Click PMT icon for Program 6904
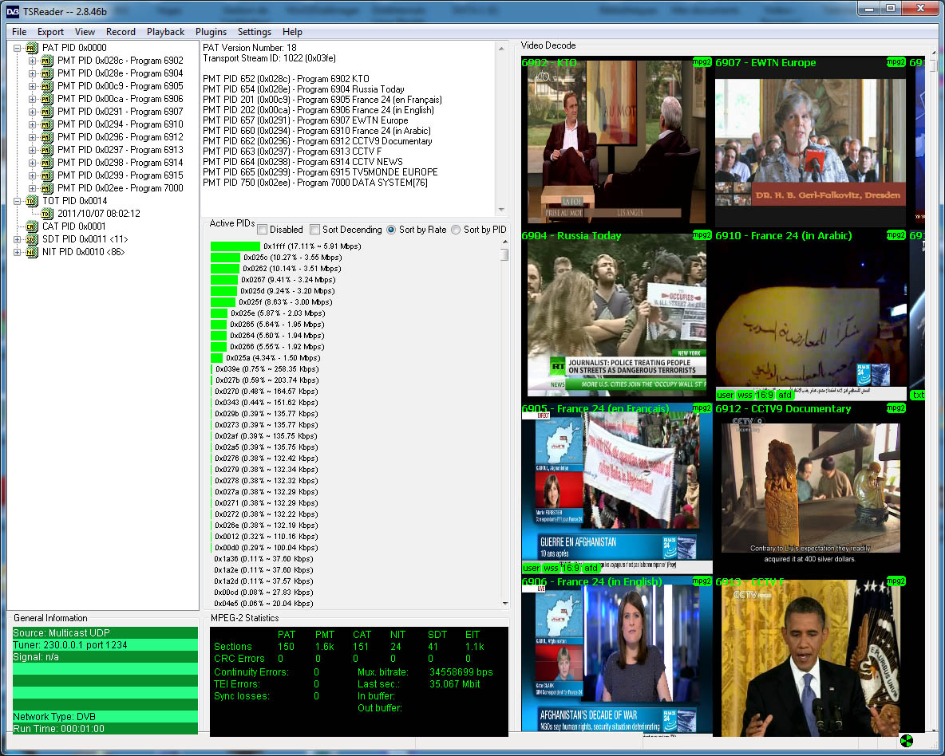Image resolution: width=945 pixels, height=756 pixels. tap(47, 73)
